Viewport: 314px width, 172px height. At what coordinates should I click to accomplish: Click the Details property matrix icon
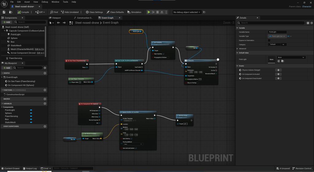coord(308,23)
